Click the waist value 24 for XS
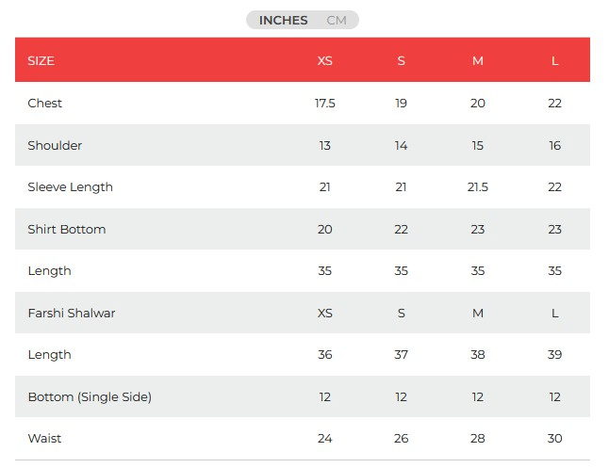 (325, 439)
